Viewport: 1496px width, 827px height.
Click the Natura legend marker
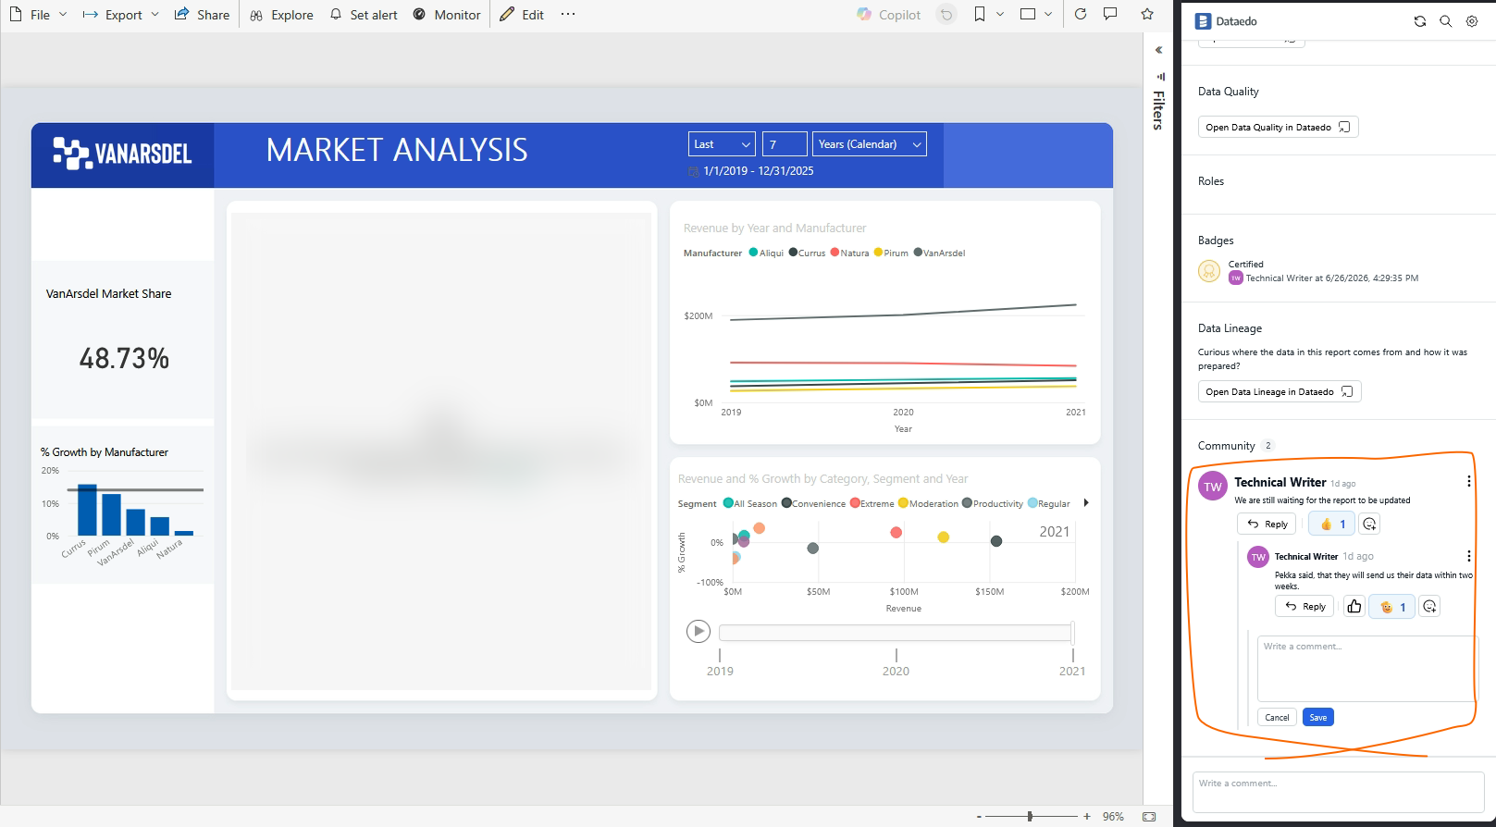click(835, 253)
